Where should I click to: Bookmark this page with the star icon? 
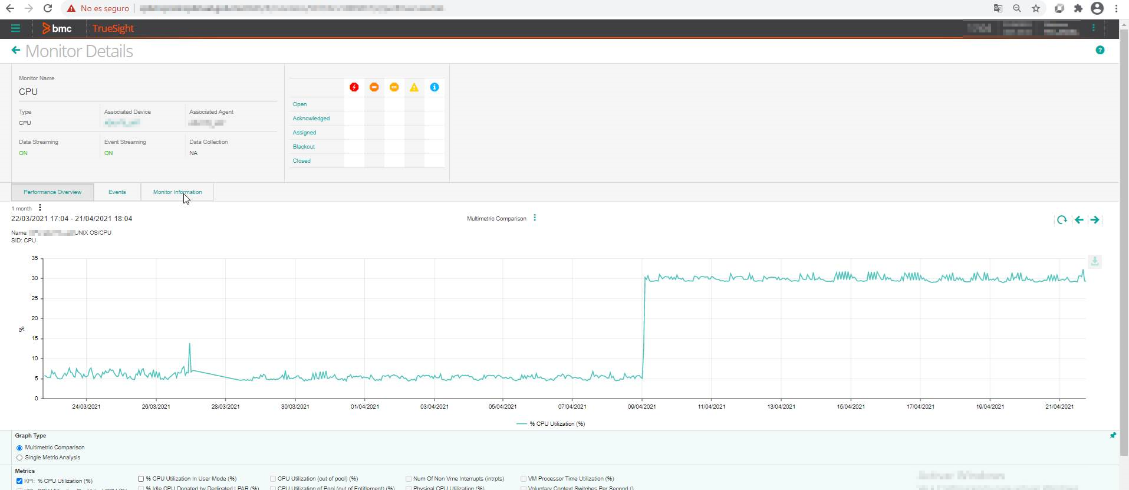1036,8
